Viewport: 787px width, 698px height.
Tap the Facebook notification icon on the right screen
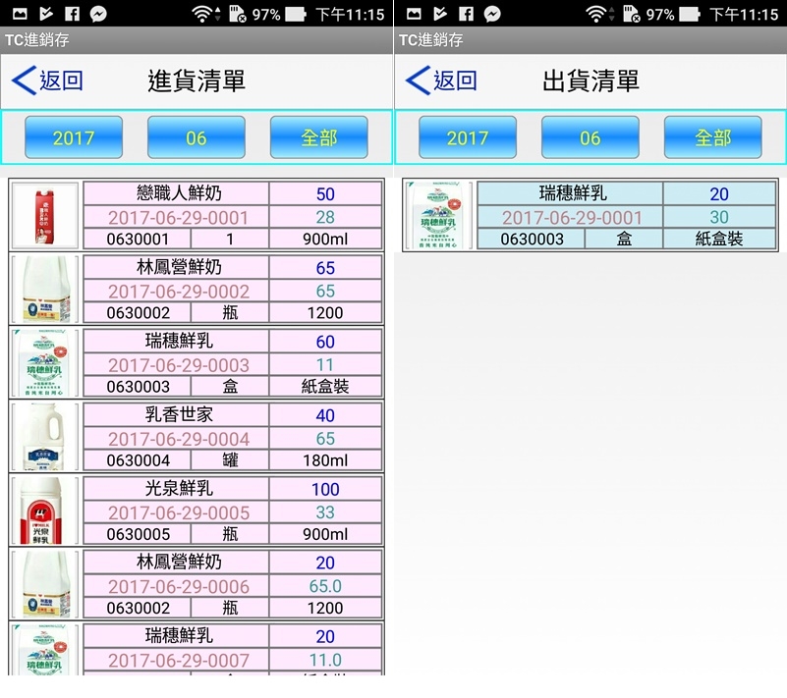pos(467,14)
